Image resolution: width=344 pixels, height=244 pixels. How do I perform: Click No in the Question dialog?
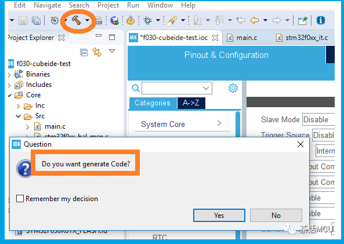(x=276, y=215)
